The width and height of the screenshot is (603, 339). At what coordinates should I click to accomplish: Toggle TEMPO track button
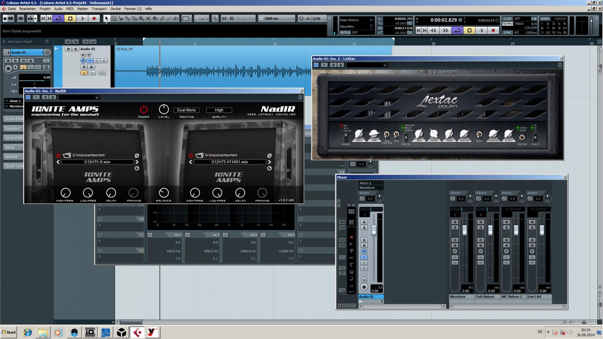pos(508,24)
